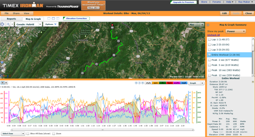
Task: Select the vertical split layout icon
Action: point(58,18)
